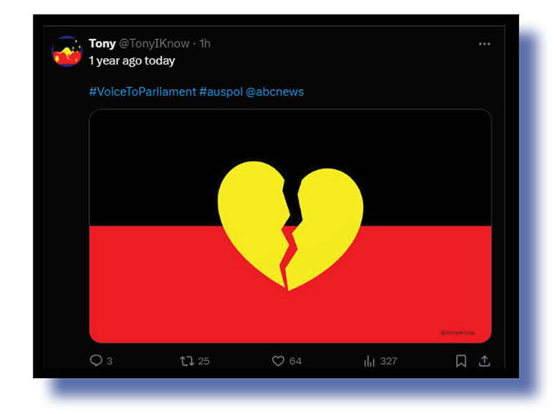The image size is (556, 414).
Task: Click the retweet count of 25
Action: pyautogui.click(x=204, y=361)
